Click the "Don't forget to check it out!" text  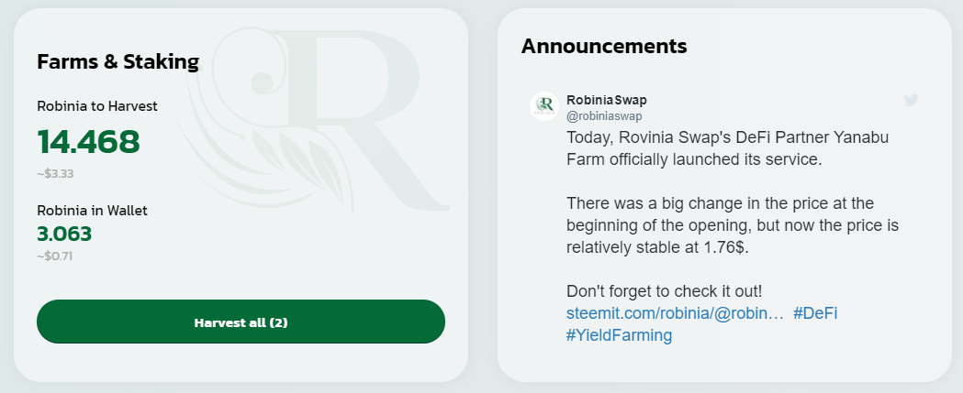pyautogui.click(x=664, y=291)
